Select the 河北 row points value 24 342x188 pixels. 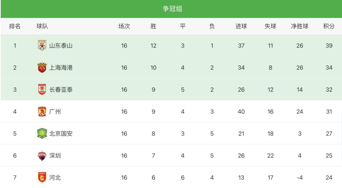329,177
